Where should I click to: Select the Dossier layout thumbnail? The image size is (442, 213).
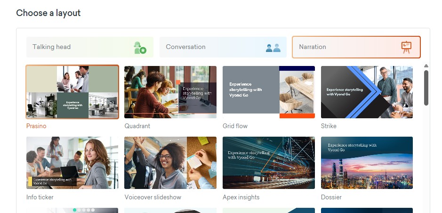tap(367, 163)
